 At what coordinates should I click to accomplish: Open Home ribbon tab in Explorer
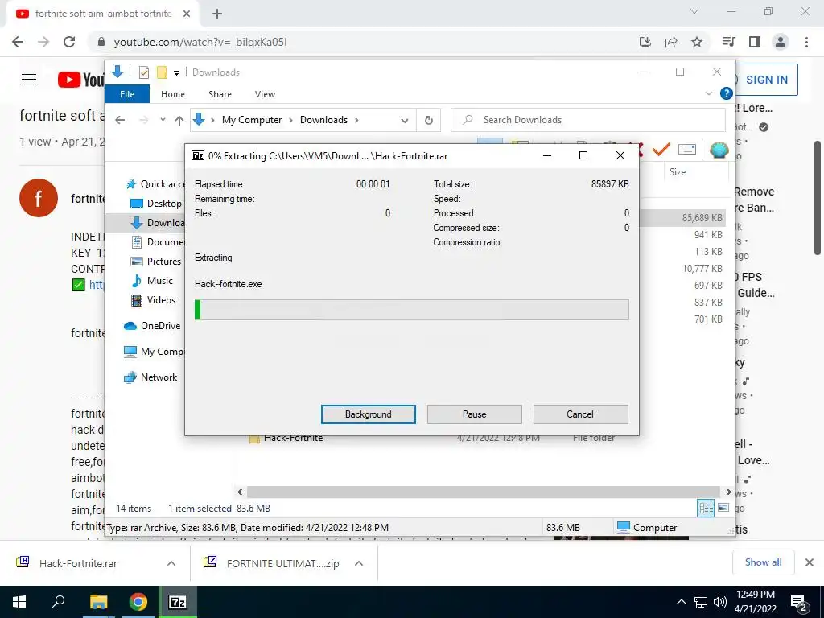pyautogui.click(x=173, y=94)
